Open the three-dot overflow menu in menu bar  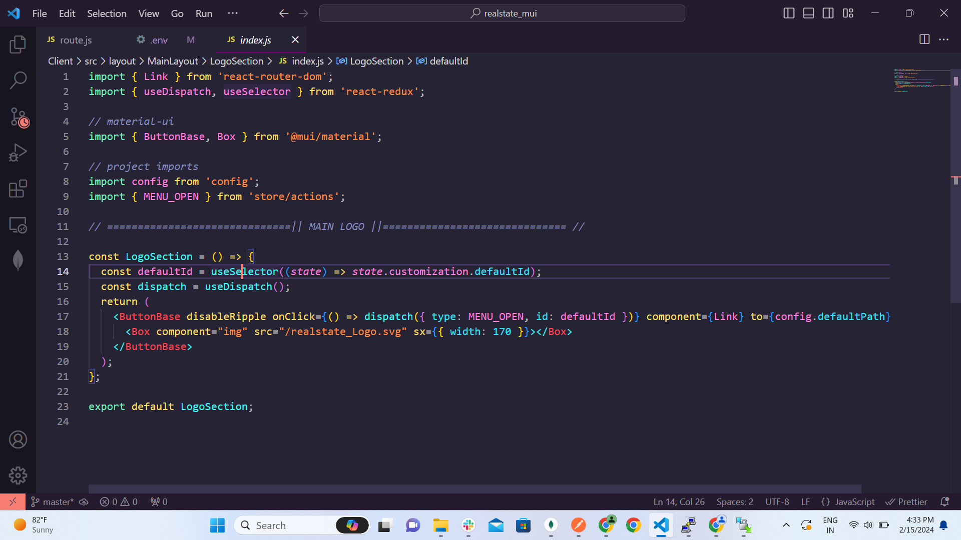(x=233, y=13)
